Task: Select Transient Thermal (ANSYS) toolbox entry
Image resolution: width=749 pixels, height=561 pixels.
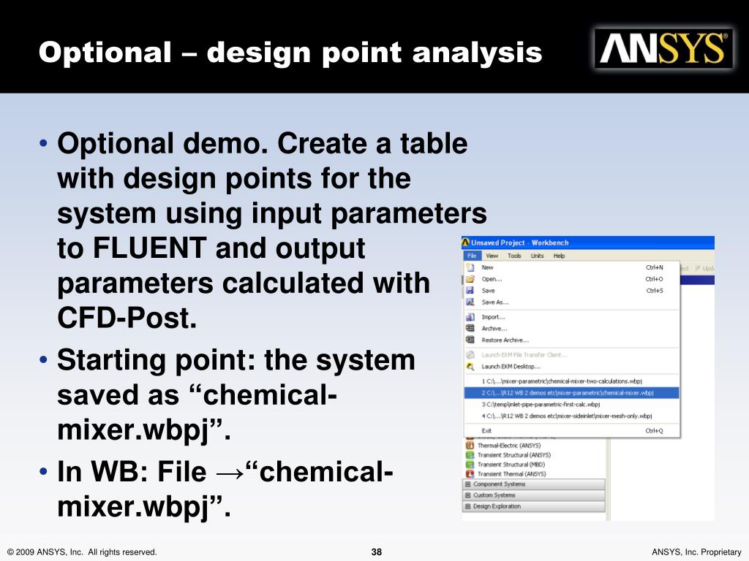Action: [511, 474]
